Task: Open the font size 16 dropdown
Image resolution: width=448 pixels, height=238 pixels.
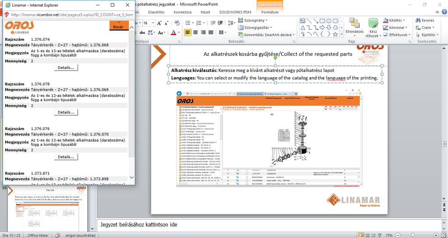Action: pyautogui.click(x=153, y=23)
